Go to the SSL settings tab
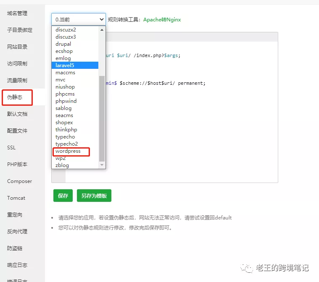This screenshot has width=319, height=282. click(11, 148)
